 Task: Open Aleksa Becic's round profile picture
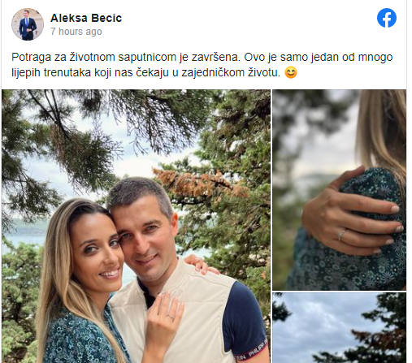[28, 24]
